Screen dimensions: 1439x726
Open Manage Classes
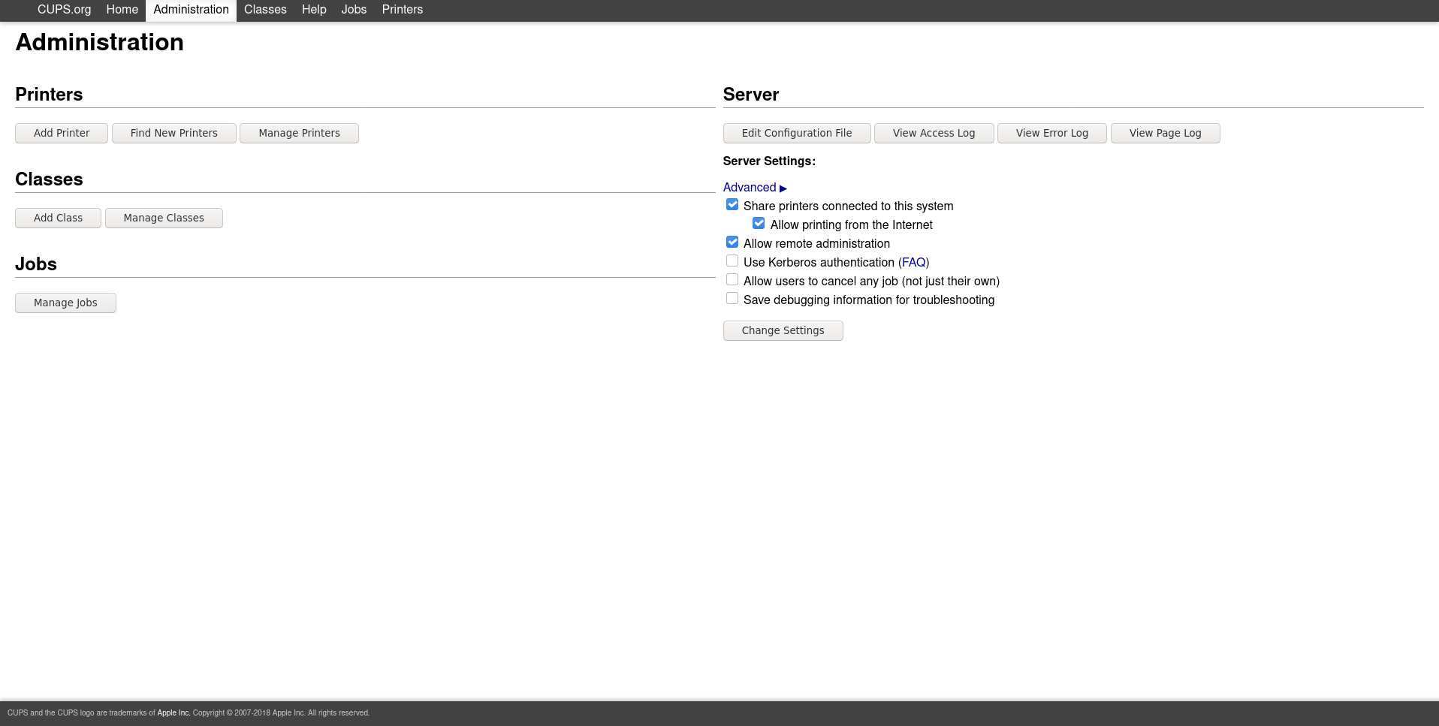164,218
